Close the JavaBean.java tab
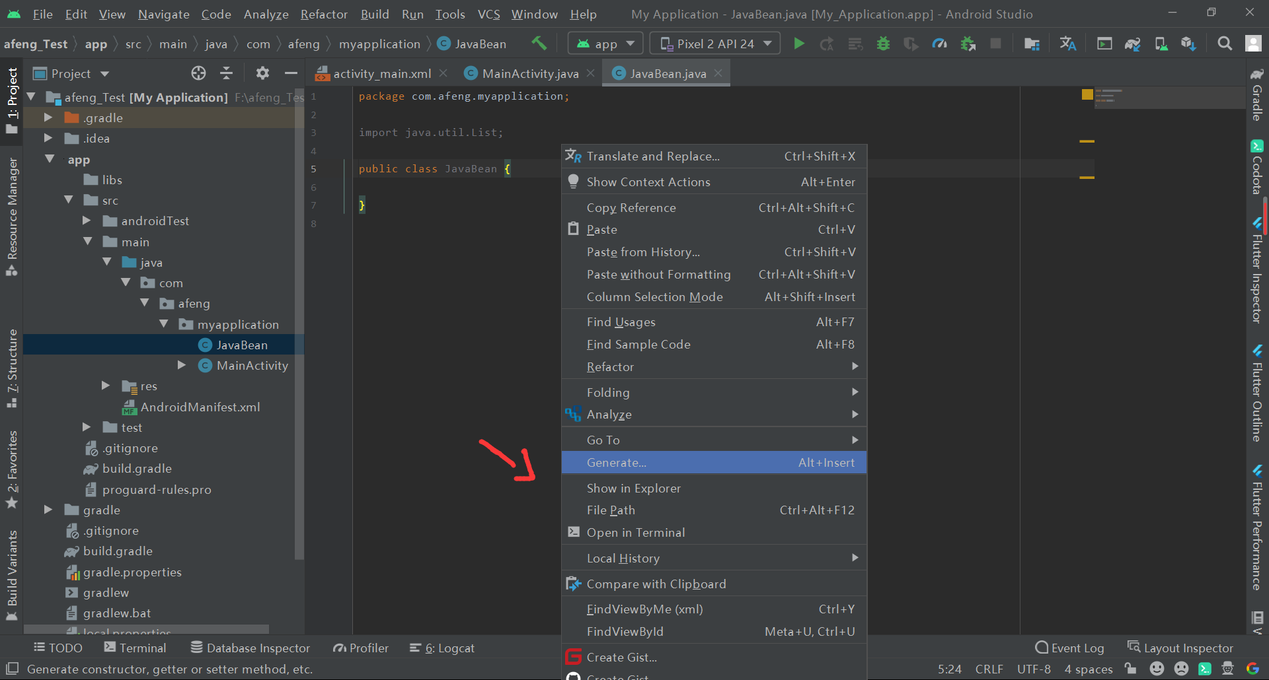 click(718, 73)
